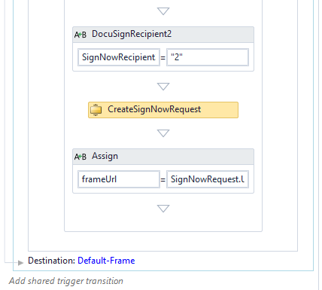The width and height of the screenshot is (322, 290).
Task: Edit the "2" value field
Action: (208, 57)
